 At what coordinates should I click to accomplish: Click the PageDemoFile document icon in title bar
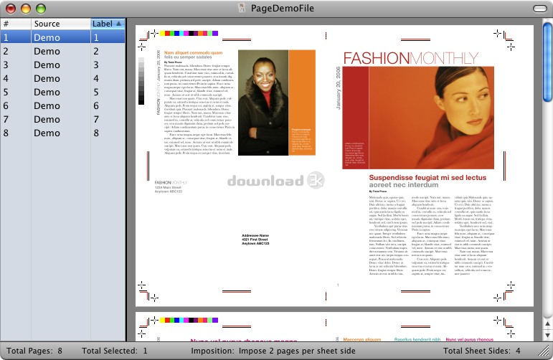pyautogui.click(x=242, y=8)
